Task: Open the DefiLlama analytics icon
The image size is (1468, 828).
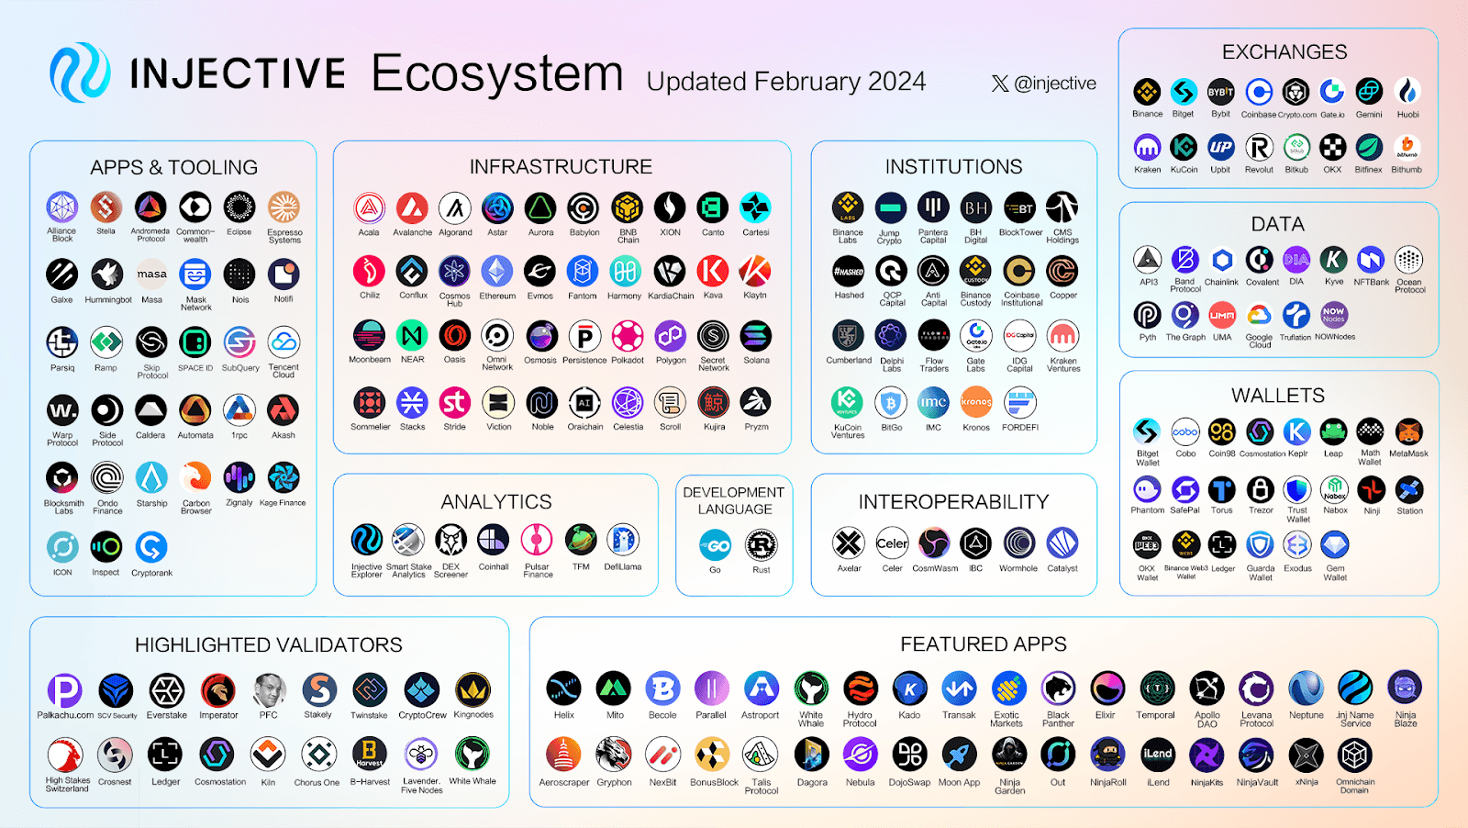Action: click(x=623, y=541)
